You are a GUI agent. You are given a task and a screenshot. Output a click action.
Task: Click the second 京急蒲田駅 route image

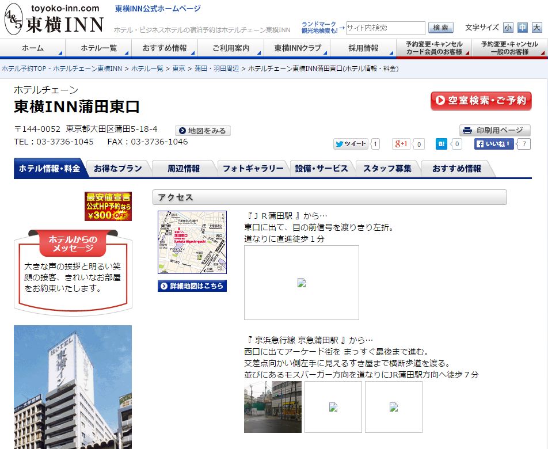point(333,407)
